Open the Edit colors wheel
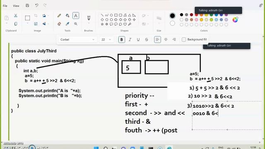 [x=235, y=19]
